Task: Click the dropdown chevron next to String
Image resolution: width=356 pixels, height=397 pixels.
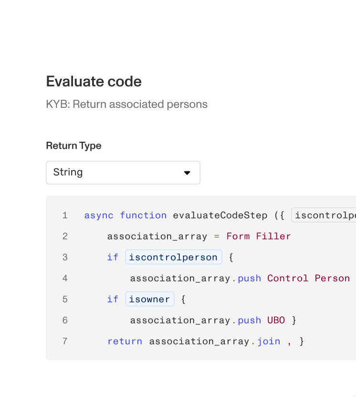Action: click(187, 173)
